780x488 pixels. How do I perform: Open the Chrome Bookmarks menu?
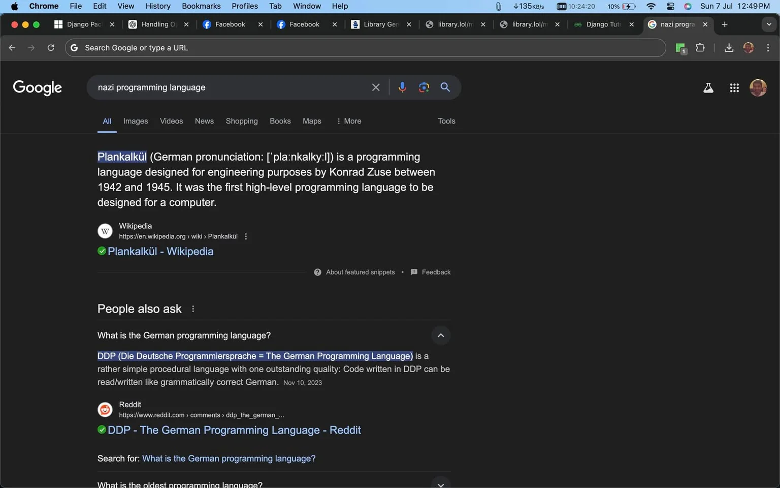tap(201, 6)
